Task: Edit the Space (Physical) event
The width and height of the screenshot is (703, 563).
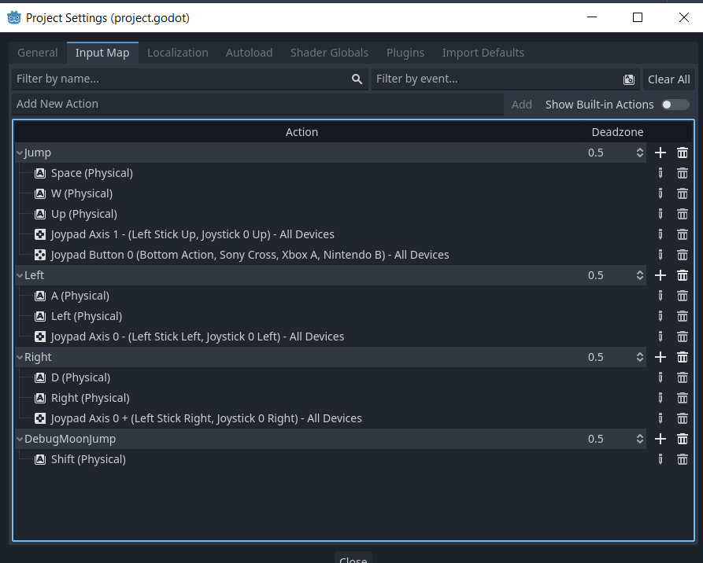Action: 660,173
